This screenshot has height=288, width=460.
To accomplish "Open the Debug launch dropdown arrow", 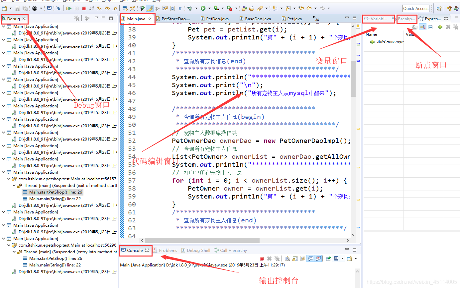I will click(x=196, y=8).
